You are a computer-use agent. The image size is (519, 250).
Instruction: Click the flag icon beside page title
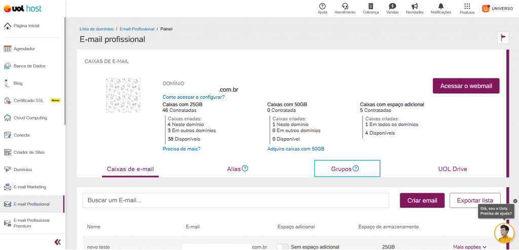click(503, 37)
